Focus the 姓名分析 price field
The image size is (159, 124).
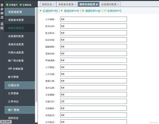pos(93,26)
